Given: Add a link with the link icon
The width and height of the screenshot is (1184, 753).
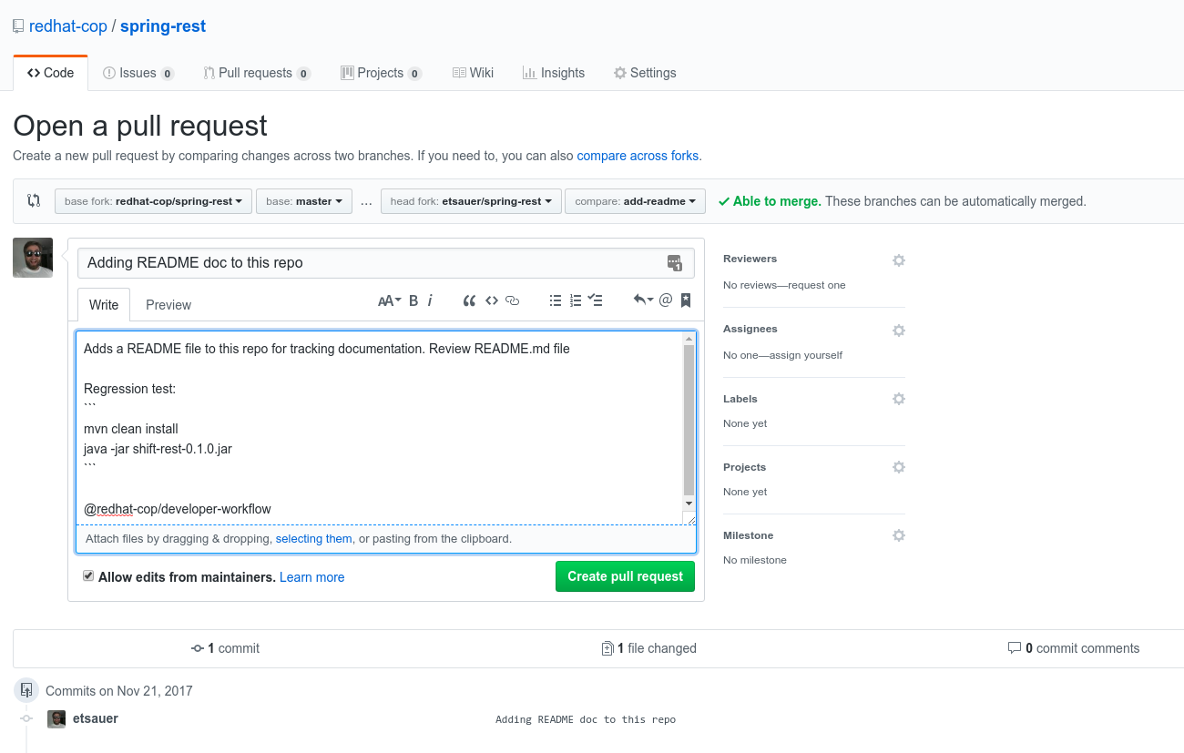Looking at the screenshot, I should tap(512, 300).
